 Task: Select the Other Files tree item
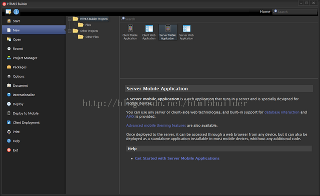coord(92,37)
